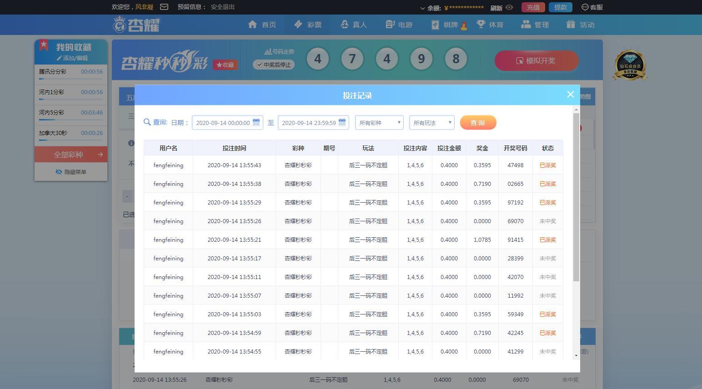Viewport: 702px width, 389px height.
Task: Close the 投注记录 dialog
Action: [570, 95]
